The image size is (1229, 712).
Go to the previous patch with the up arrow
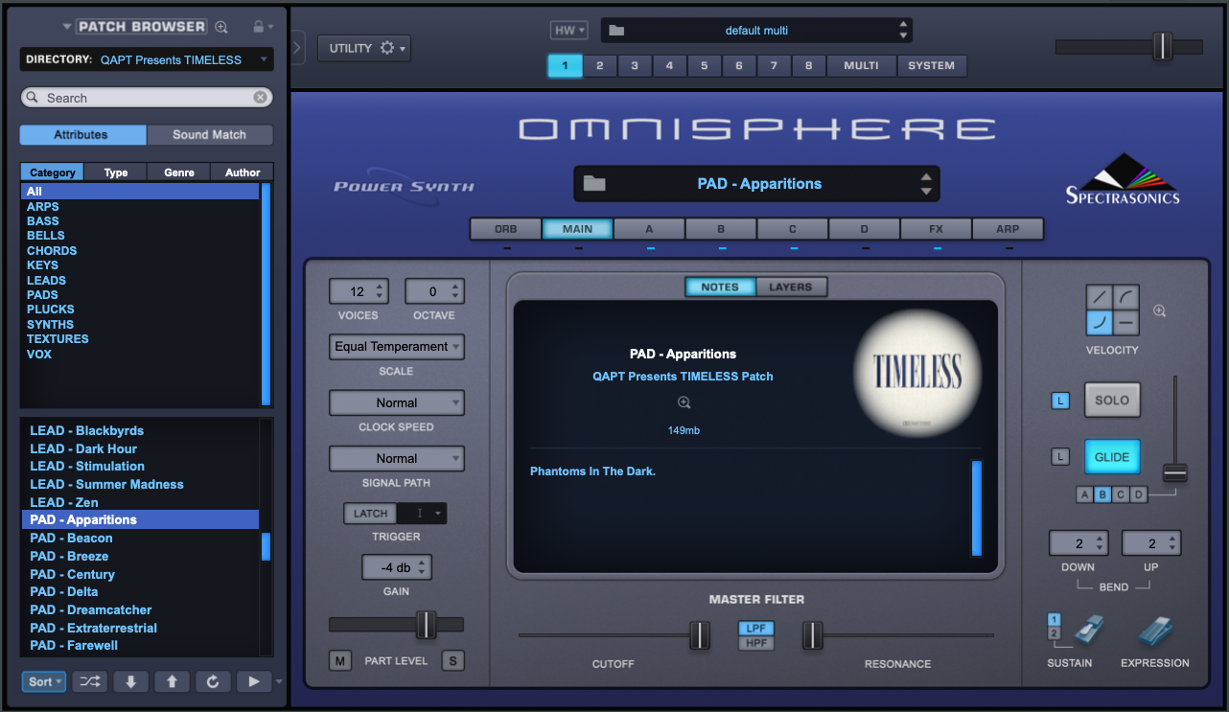(172, 681)
